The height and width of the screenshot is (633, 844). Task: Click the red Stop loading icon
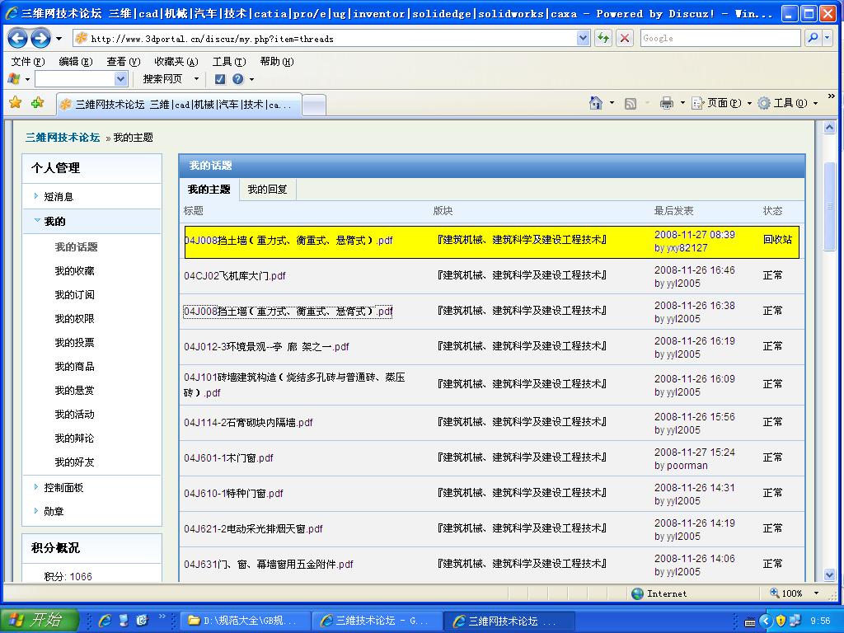[x=625, y=38]
